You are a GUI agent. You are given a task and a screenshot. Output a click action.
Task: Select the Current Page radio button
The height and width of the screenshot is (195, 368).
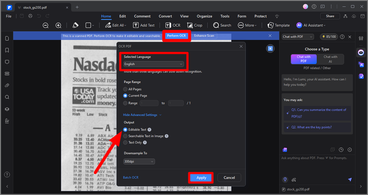[x=125, y=96]
